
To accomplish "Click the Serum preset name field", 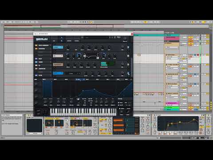I will click(96, 38).
